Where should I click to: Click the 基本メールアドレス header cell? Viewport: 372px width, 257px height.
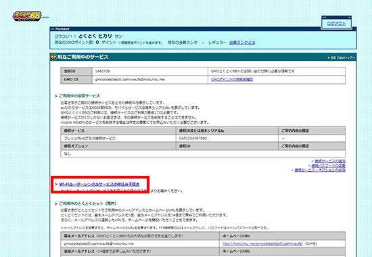coord(140,236)
